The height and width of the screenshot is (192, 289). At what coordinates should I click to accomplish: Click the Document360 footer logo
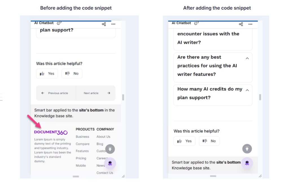click(51, 132)
